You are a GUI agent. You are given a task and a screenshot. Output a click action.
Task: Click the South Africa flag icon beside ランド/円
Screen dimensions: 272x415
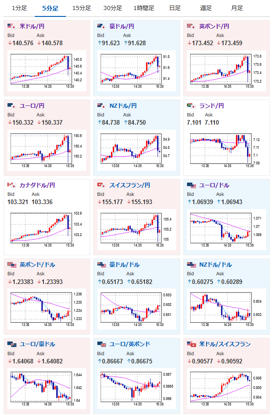(x=192, y=105)
